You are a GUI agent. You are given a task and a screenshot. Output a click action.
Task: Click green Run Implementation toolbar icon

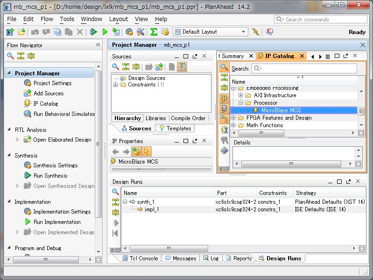tap(105, 32)
